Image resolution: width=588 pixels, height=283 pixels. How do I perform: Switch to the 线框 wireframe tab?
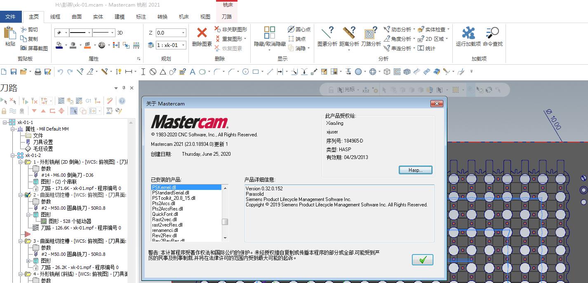(55, 16)
